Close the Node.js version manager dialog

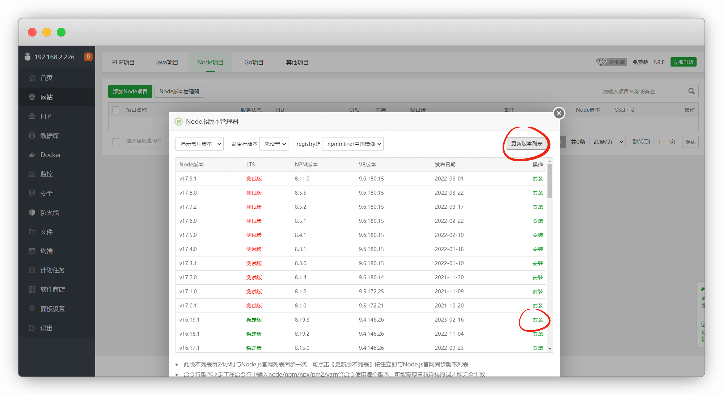[x=559, y=113]
